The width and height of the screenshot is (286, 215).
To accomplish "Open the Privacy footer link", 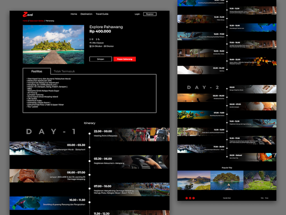I will tap(267, 198).
